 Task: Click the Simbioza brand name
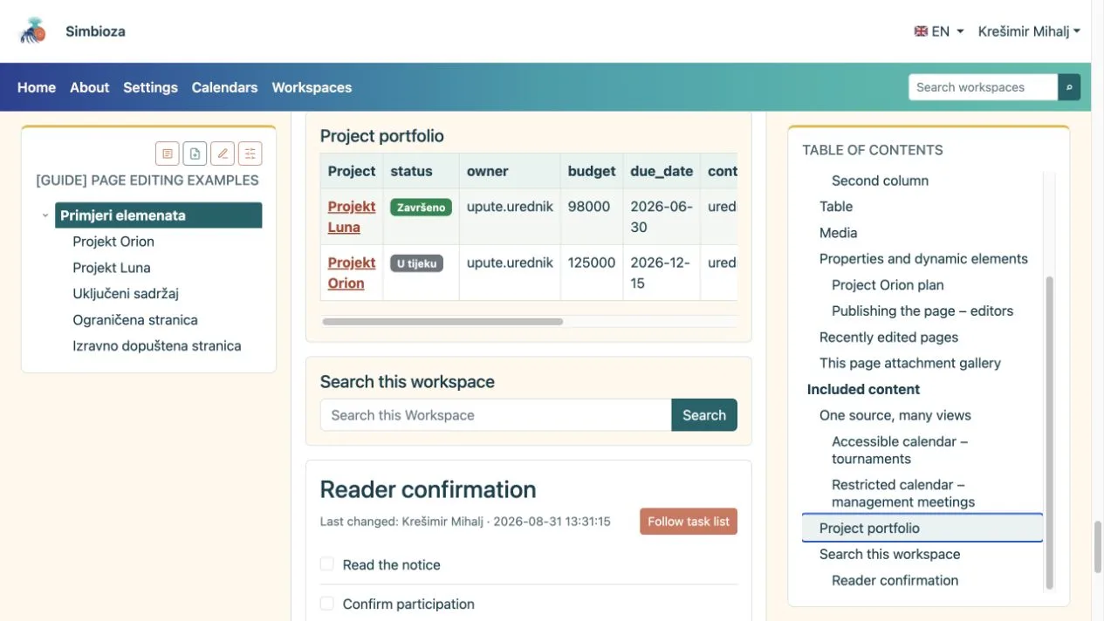click(95, 31)
